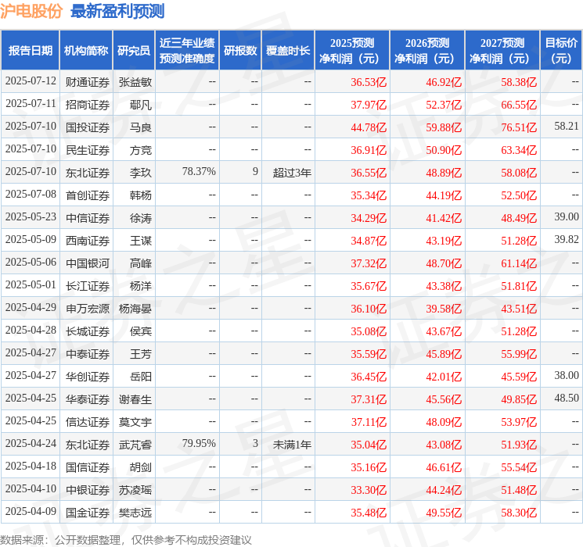The height and width of the screenshot is (547, 583).
Task: Click the 民生证券 institution cell
Action: (88, 150)
